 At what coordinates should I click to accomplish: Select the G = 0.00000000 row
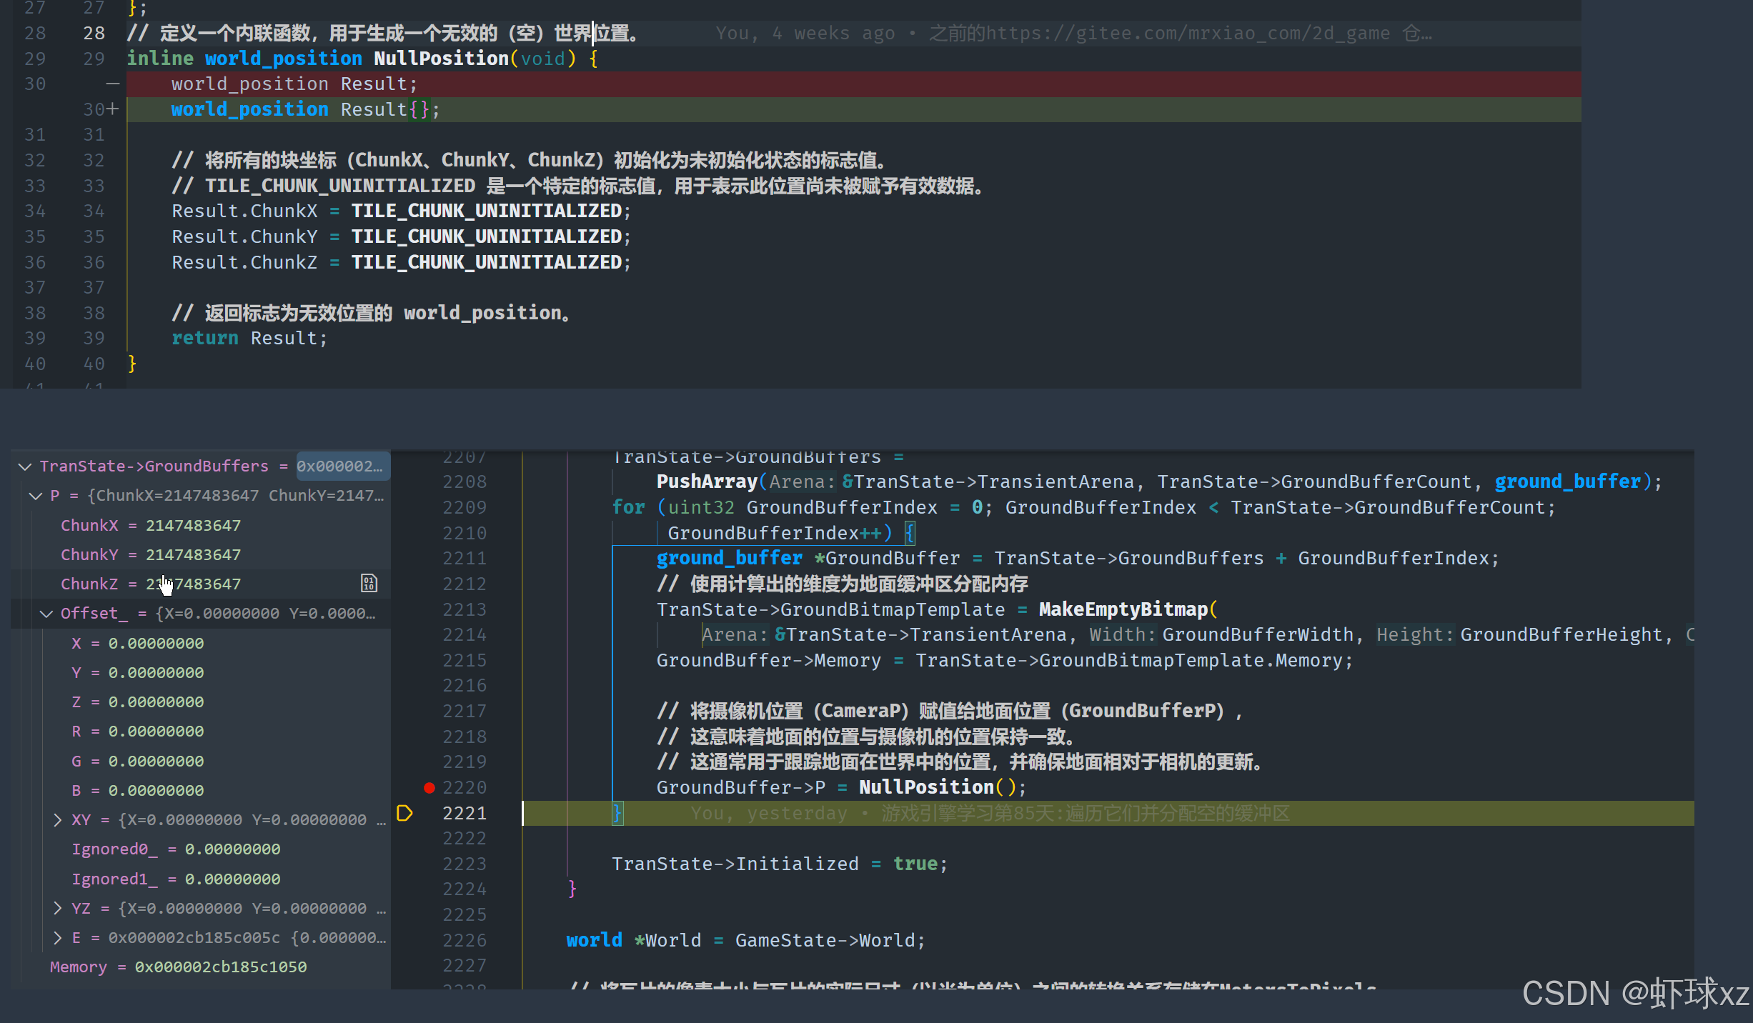click(202, 762)
